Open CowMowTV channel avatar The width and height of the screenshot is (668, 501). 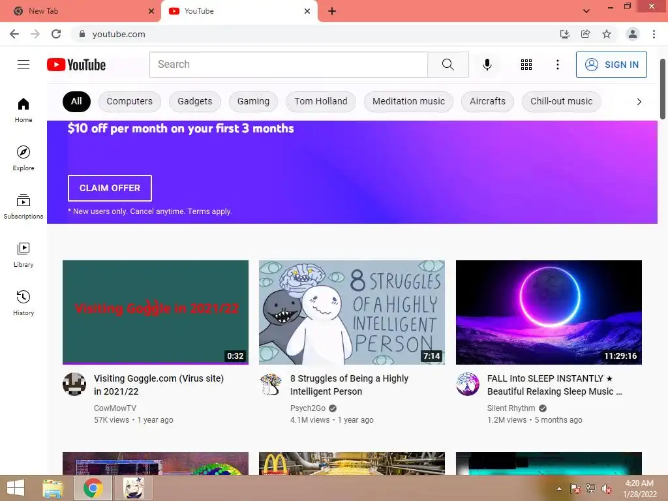pos(74,384)
